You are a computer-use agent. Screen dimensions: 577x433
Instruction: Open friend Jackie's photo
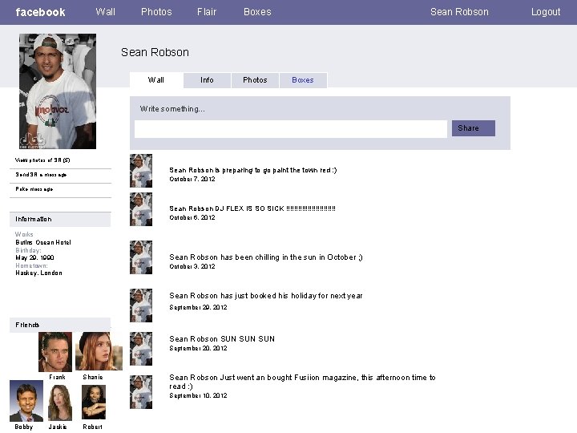(60, 403)
